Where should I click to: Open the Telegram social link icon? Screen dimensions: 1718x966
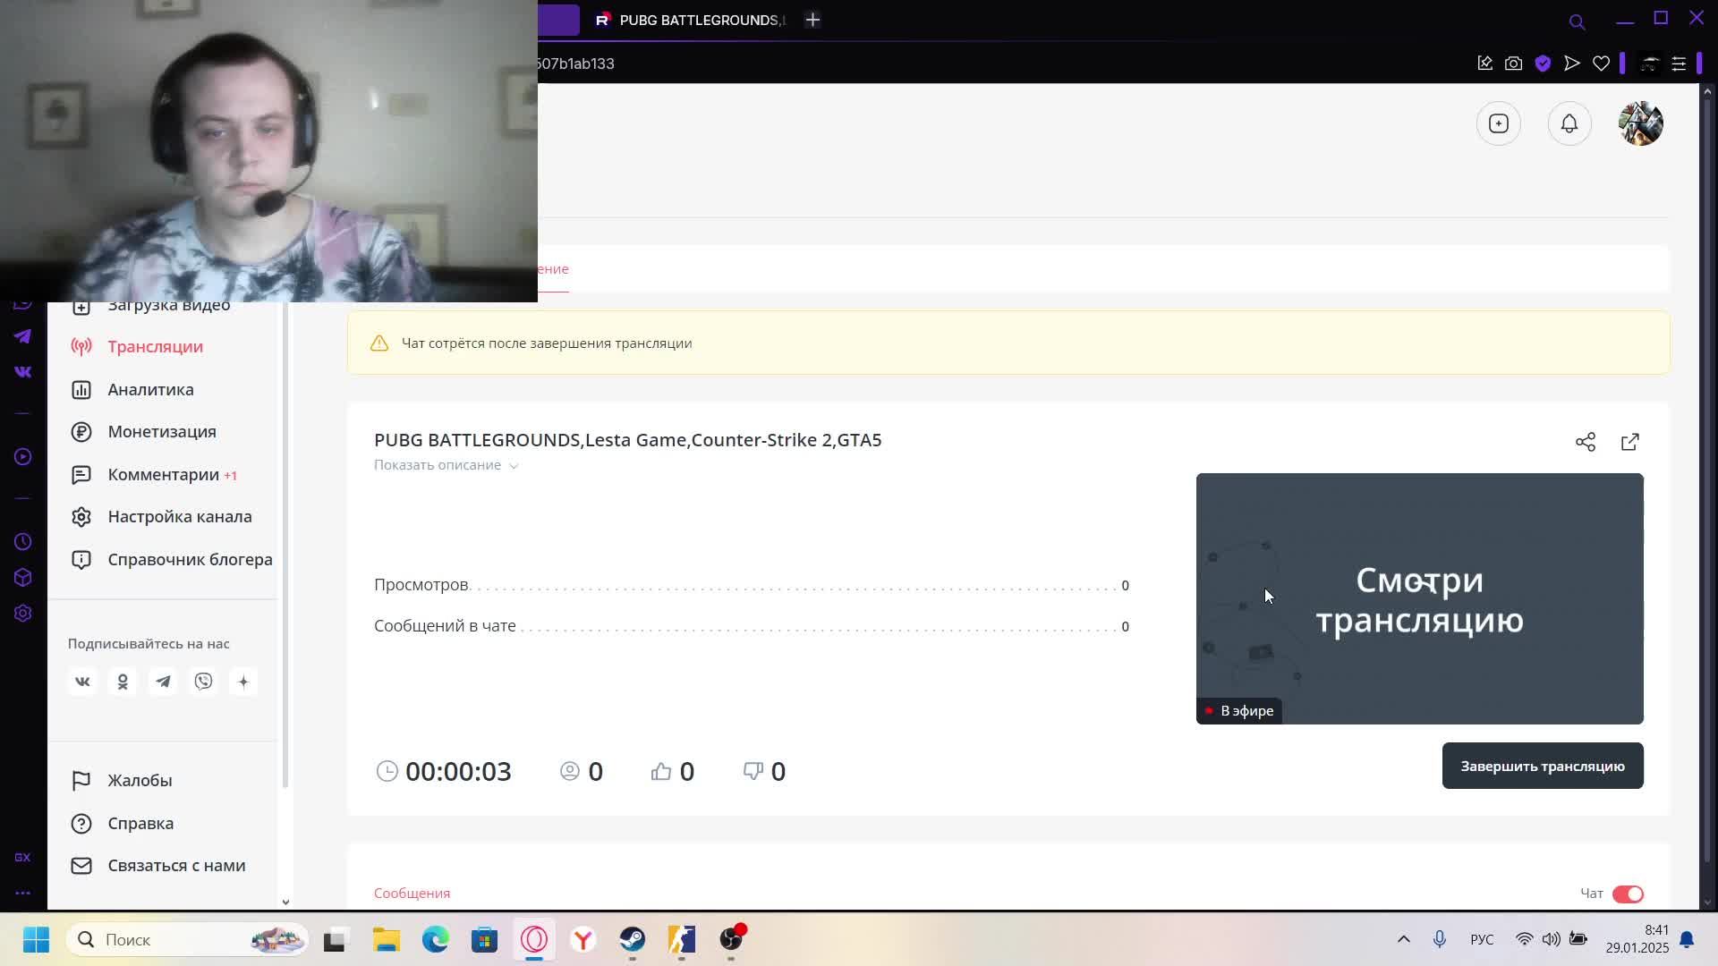pos(163,682)
